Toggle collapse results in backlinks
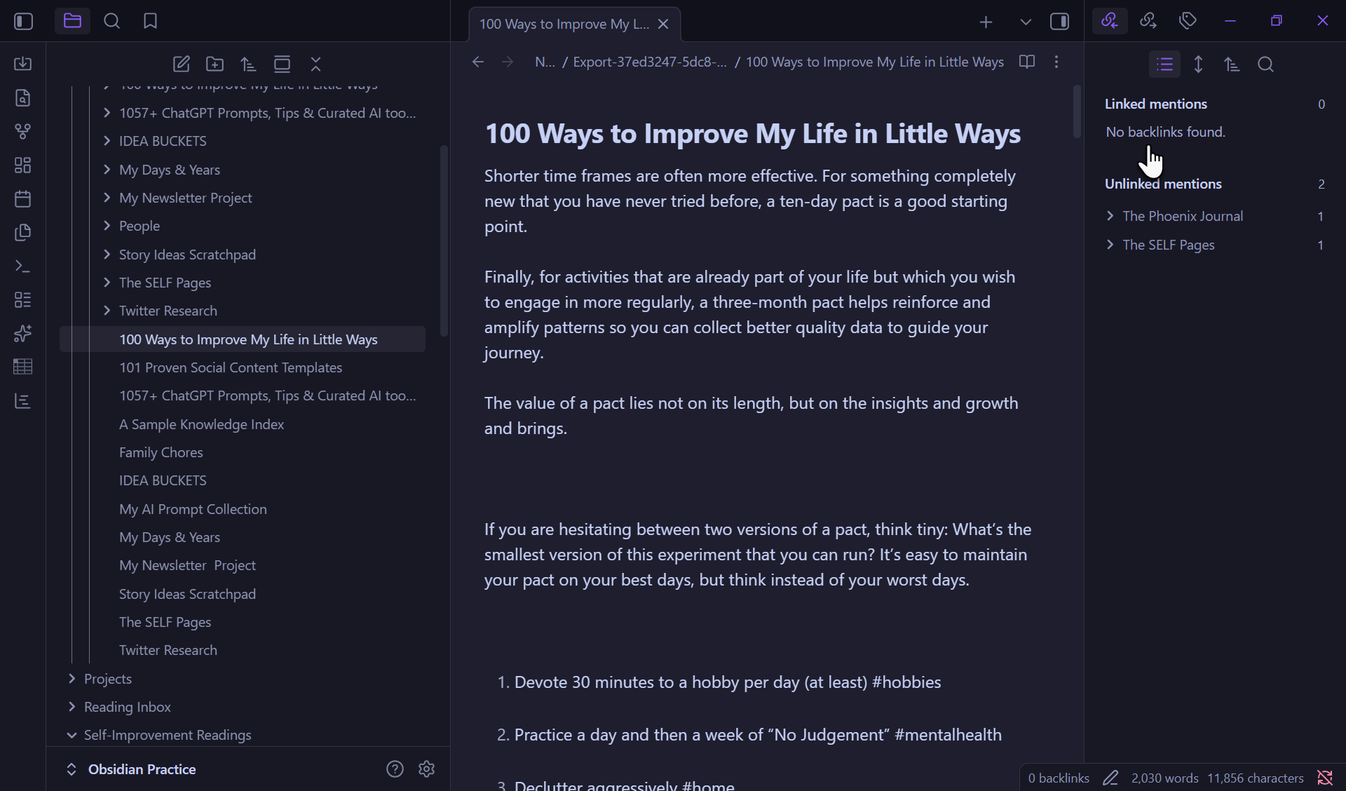1346x791 pixels. pos(1164,65)
